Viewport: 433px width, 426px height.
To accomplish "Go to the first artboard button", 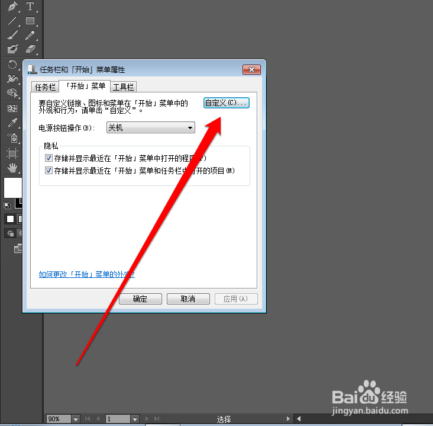I will (x=88, y=419).
